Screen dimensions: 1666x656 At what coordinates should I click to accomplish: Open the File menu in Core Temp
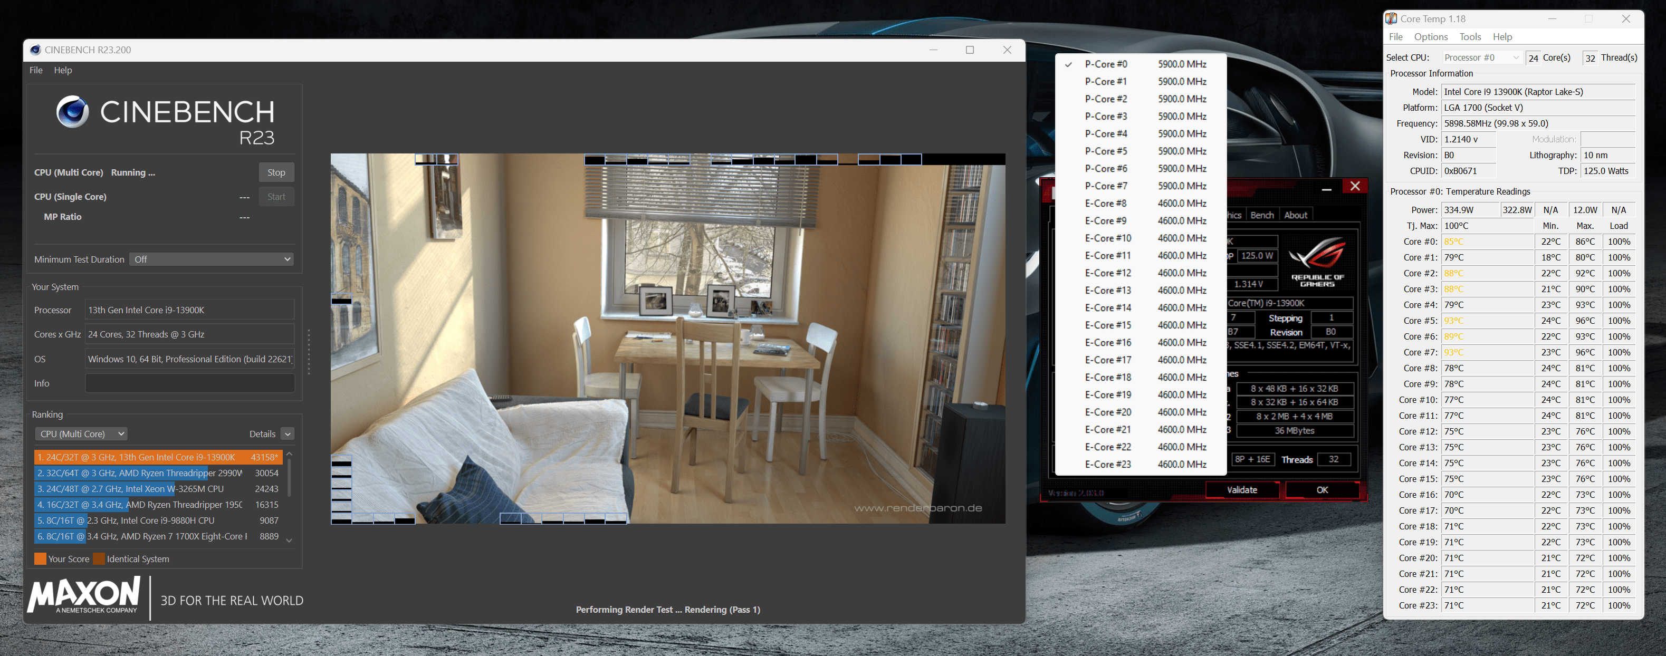click(x=1396, y=37)
